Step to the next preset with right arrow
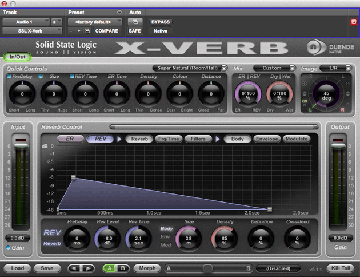Image resolution: width=360 pixels, height=277 pixels. [x=88, y=268]
